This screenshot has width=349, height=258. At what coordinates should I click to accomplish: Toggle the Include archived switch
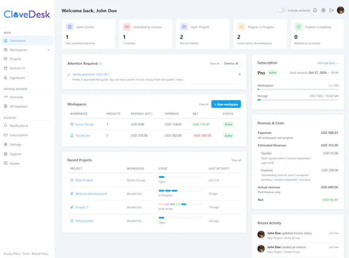pos(281,10)
